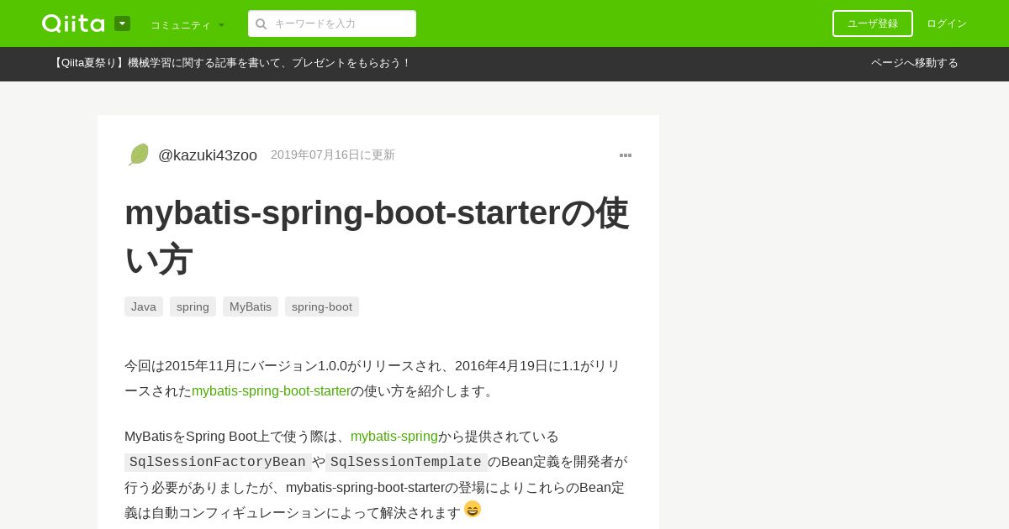Click the author's leaf avatar icon
The width and height of the screenshot is (1009, 529).
pyautogui.click(x=139, y=155)
